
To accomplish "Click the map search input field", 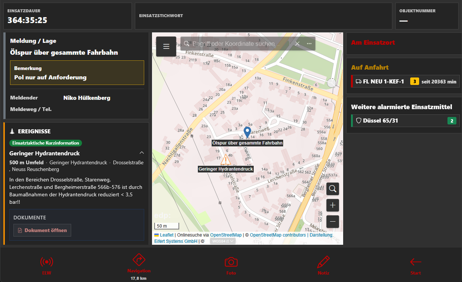I will coord(238,44).
